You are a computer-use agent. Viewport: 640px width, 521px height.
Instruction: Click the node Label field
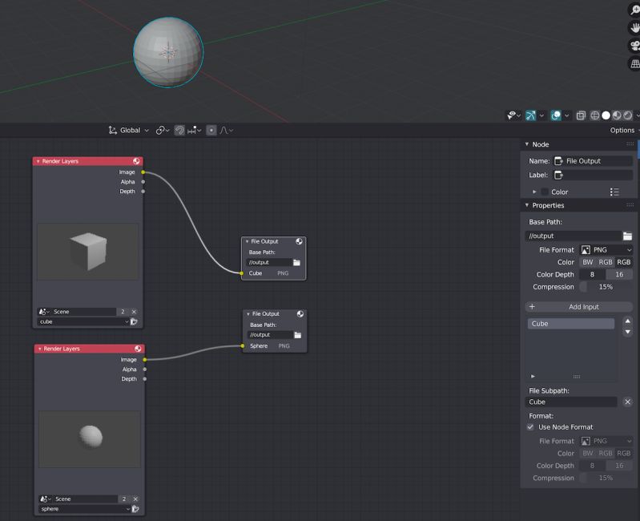(x=593, y=176)
